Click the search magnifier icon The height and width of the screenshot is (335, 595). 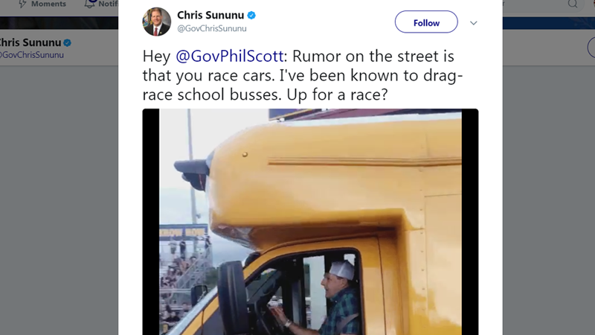(573, 4)
